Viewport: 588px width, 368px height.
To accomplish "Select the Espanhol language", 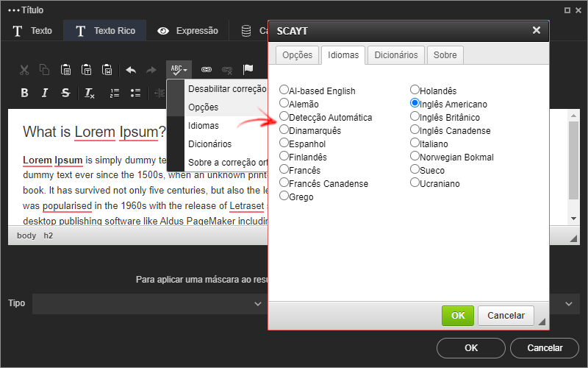I will coord(284,143).
